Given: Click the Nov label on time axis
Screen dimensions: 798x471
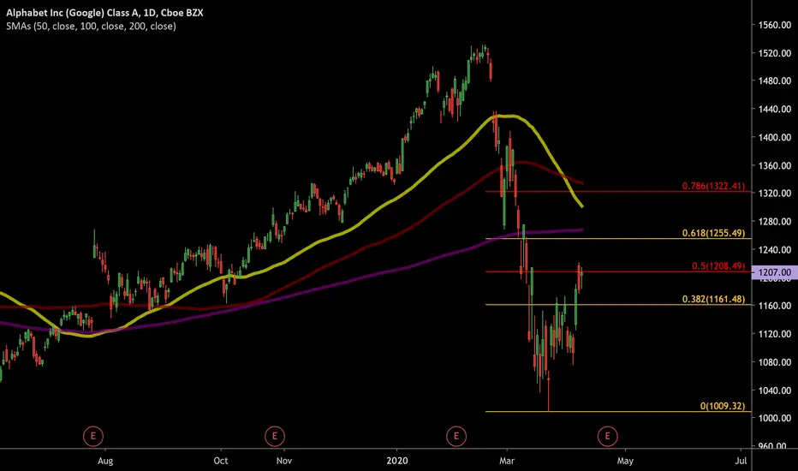Looking at the screenshot, I should (284, 461).
